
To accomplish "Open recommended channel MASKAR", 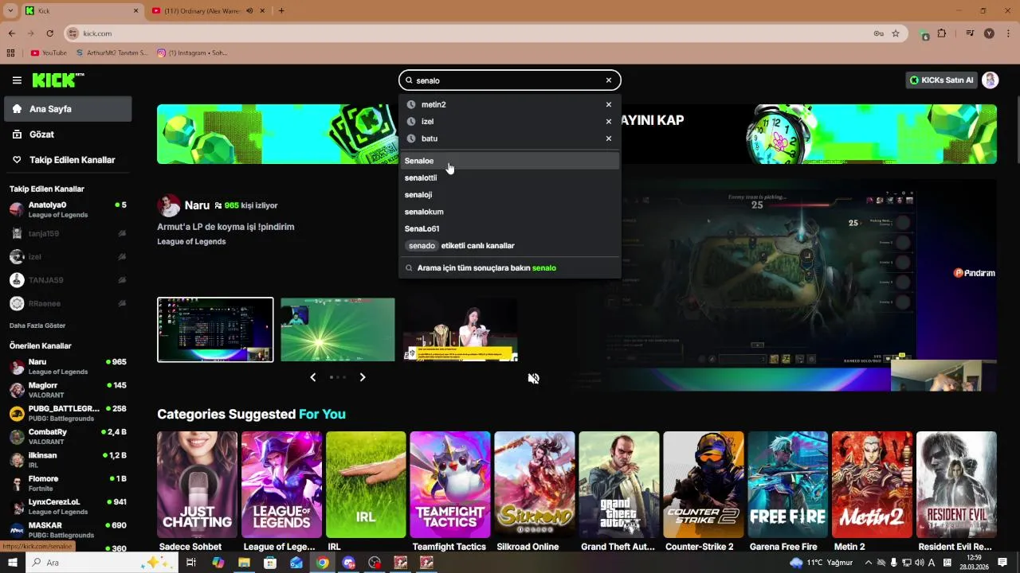I will tap(68, 530).
